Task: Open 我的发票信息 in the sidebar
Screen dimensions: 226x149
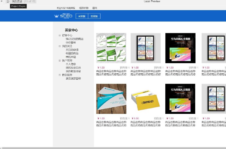Action: tap(73, 68)
